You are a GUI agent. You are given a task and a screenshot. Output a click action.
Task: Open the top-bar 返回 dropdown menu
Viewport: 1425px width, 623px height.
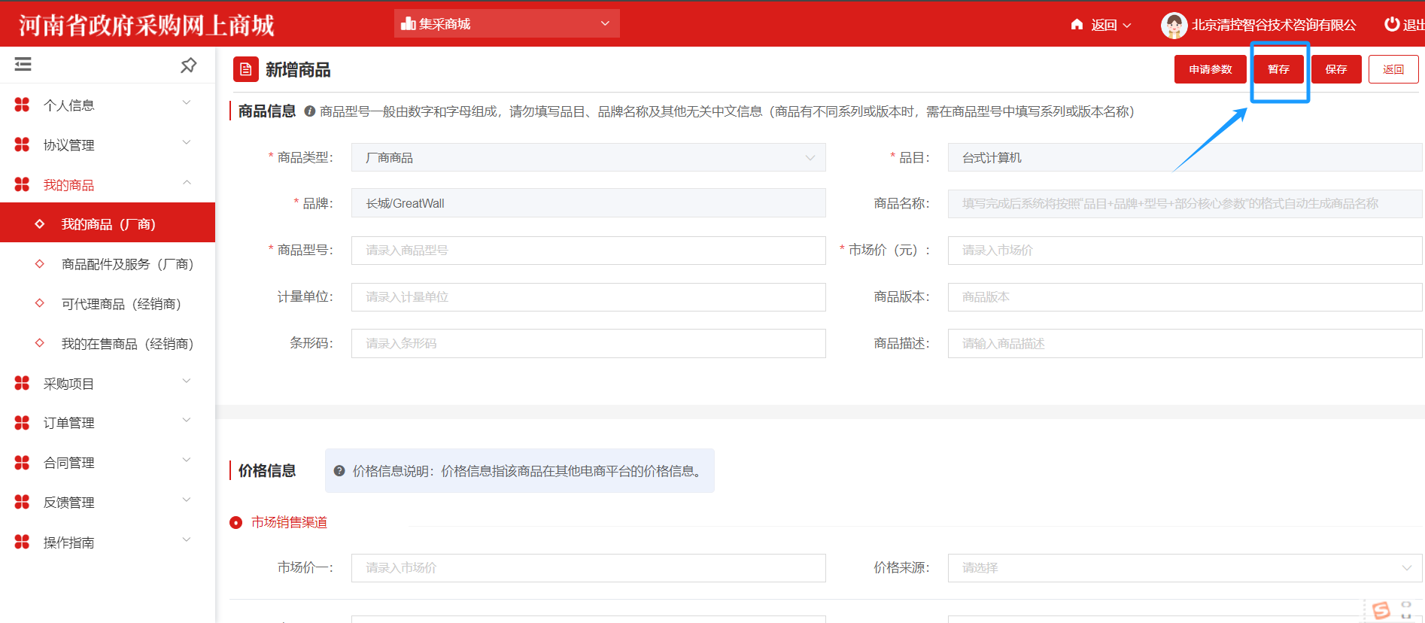tap(1103, 25)
